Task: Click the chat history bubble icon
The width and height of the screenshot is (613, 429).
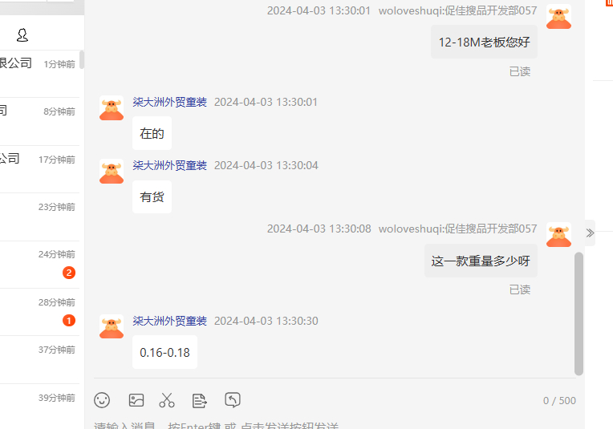Action: coord(233,399)
